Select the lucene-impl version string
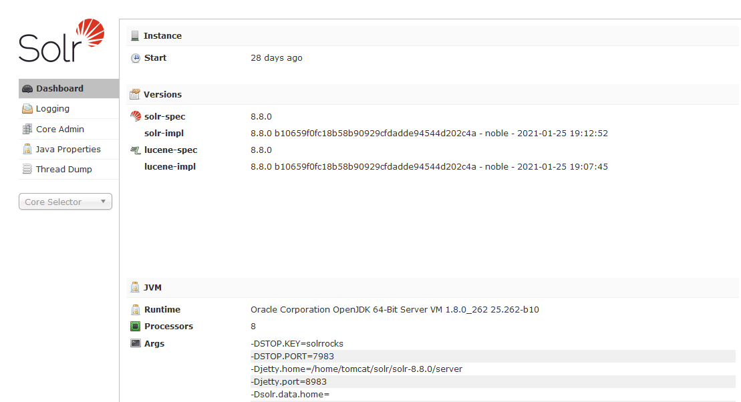The image size is (741, 402). 429,167
